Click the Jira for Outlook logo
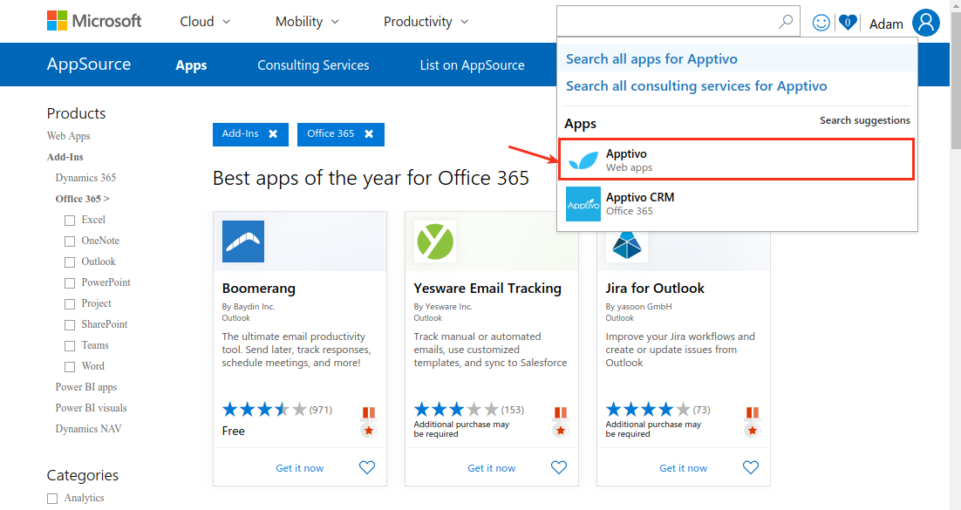Viewport: 961px width, 510px height. click(626, 246)
